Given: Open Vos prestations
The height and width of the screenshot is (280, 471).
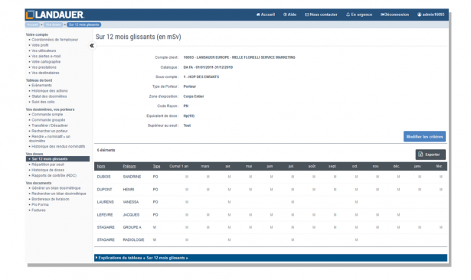Looking at the screenshot, I should coord(44,67).
